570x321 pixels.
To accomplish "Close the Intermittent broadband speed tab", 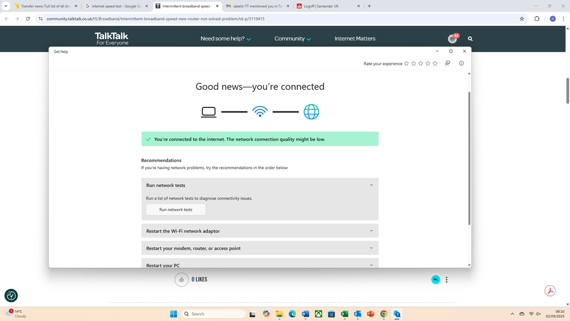I will pyautogui.click(x=217, y=6).
